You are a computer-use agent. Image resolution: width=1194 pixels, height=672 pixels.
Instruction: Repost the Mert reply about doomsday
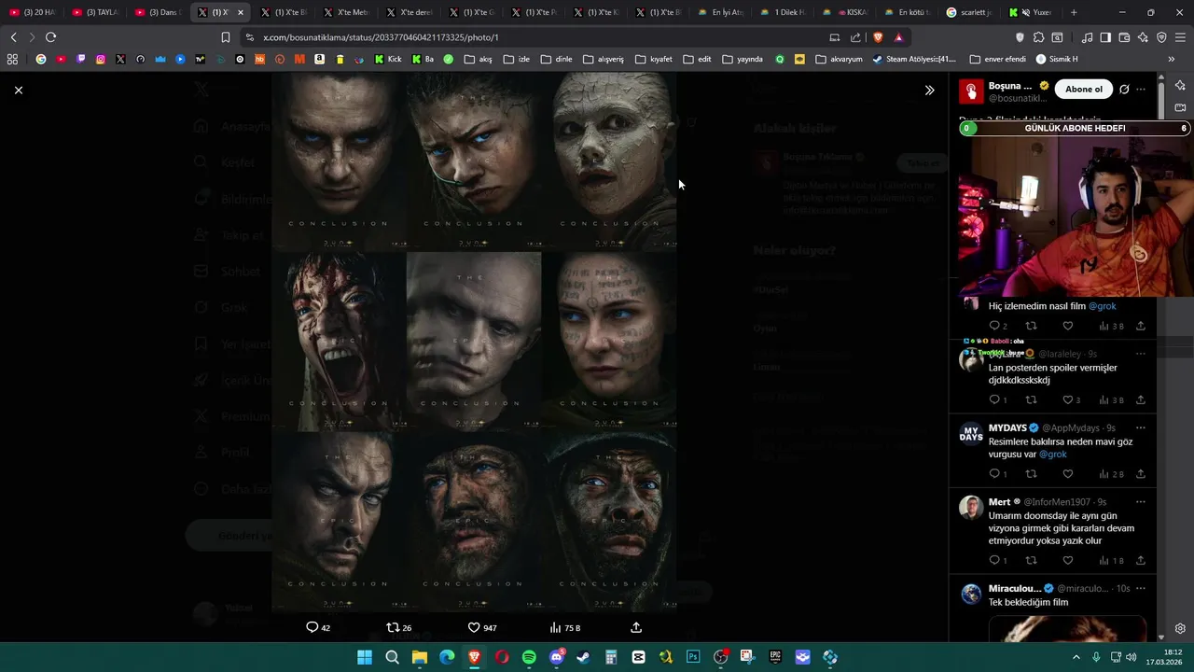click(x=1031, y=560)
